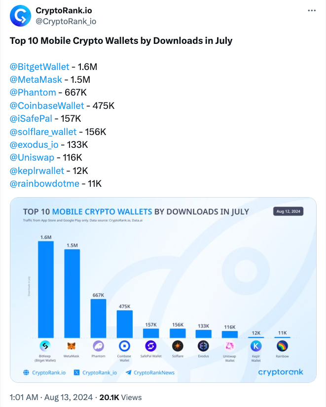
Task: Open the @exodus_io mention
Action: (x=34, y=144)
